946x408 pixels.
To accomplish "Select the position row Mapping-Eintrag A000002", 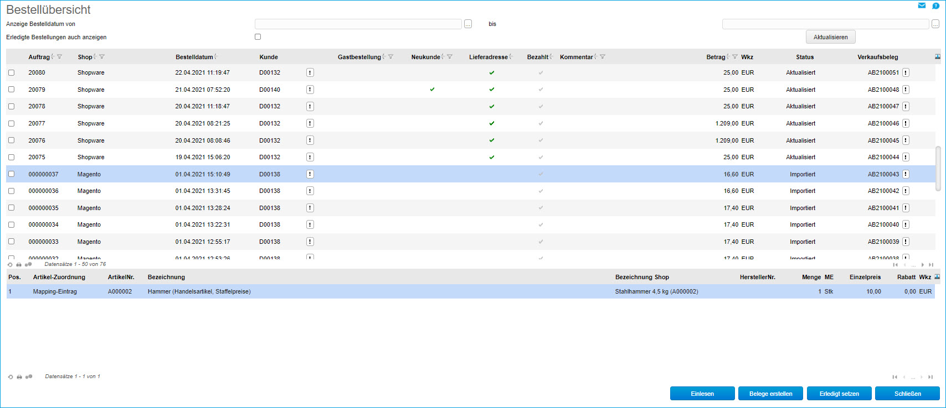I will click(x=470, y=291).
